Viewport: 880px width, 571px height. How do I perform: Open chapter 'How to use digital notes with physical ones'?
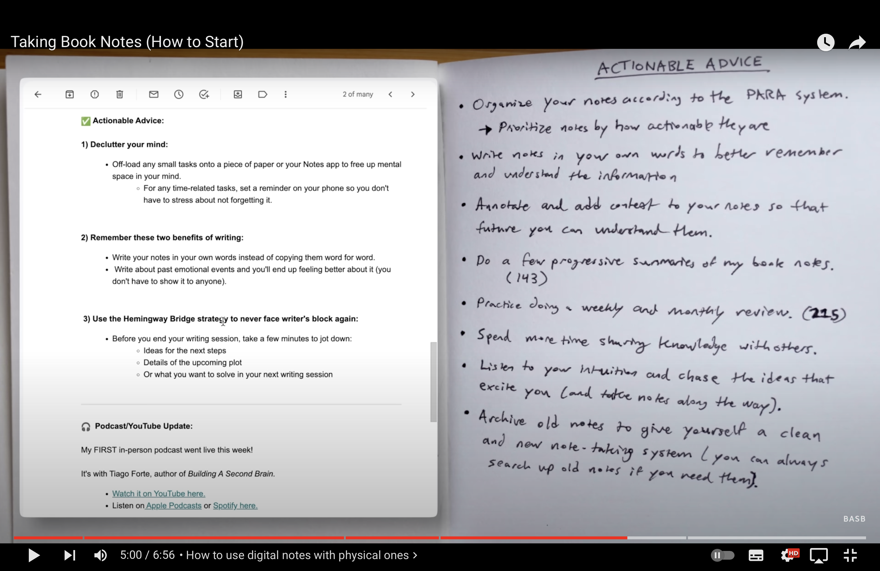pos(301,555)
